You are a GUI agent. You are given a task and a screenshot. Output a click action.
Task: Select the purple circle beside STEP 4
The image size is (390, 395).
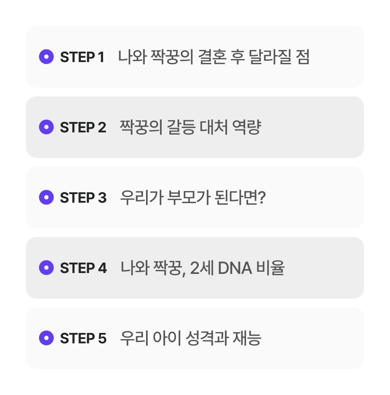point(46,267)
